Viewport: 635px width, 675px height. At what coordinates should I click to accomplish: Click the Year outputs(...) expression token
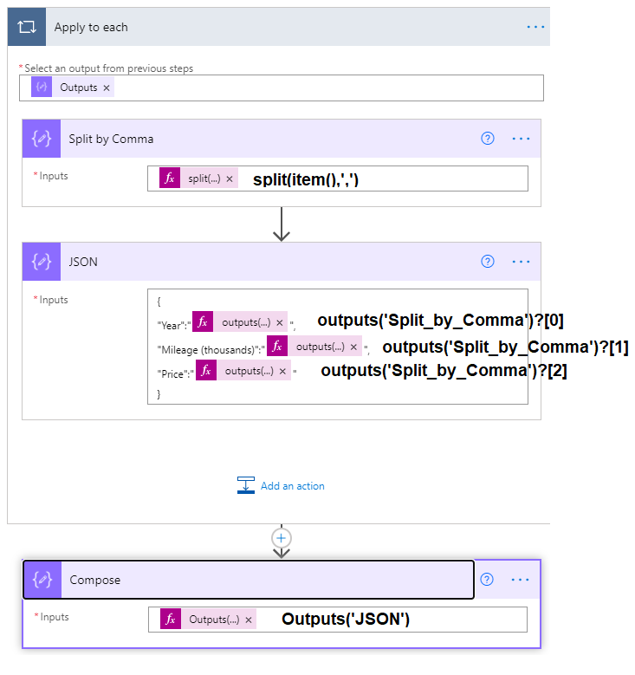[245, 322]
